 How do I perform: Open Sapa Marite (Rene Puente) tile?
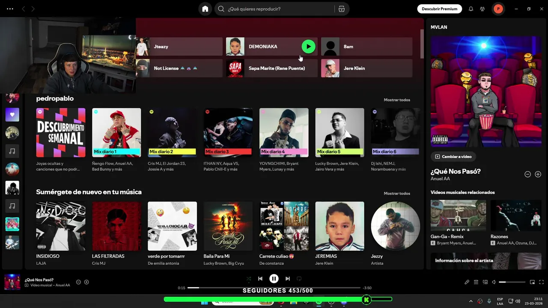click(272, 68)
